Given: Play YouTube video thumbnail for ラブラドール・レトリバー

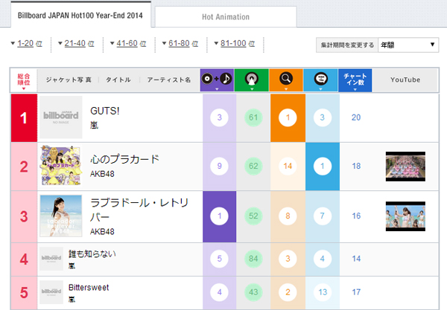Looking at the screenshot, I should coord(405,216).
